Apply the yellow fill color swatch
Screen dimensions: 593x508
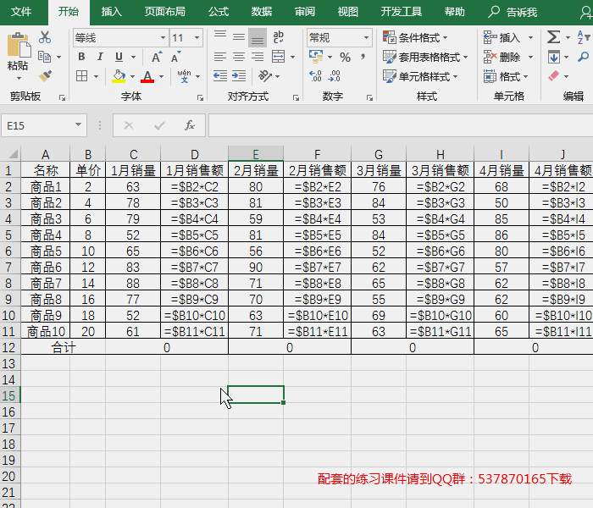[x=119, y=76]
